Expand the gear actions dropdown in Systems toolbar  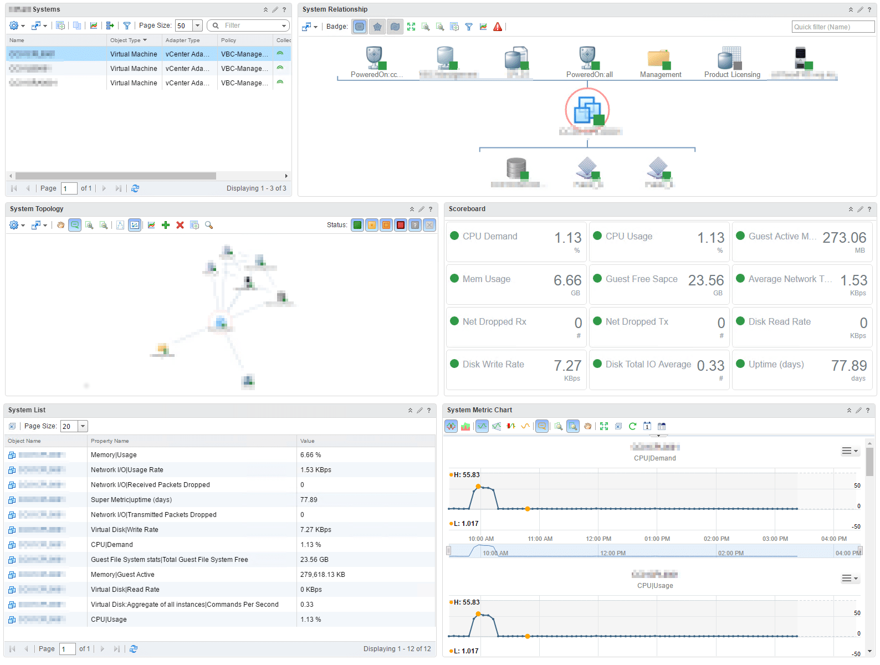(17, 25)
